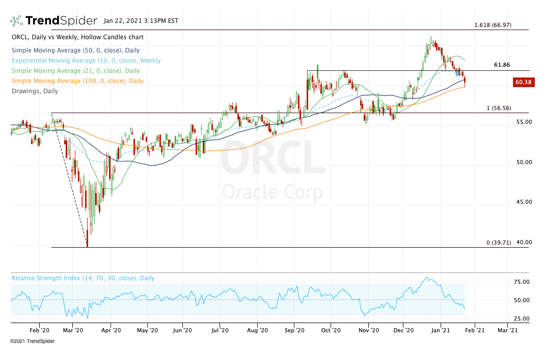Click the RSI 75.00 axis label
This screenshot has width=545, height=346.
tap(522, 282)
